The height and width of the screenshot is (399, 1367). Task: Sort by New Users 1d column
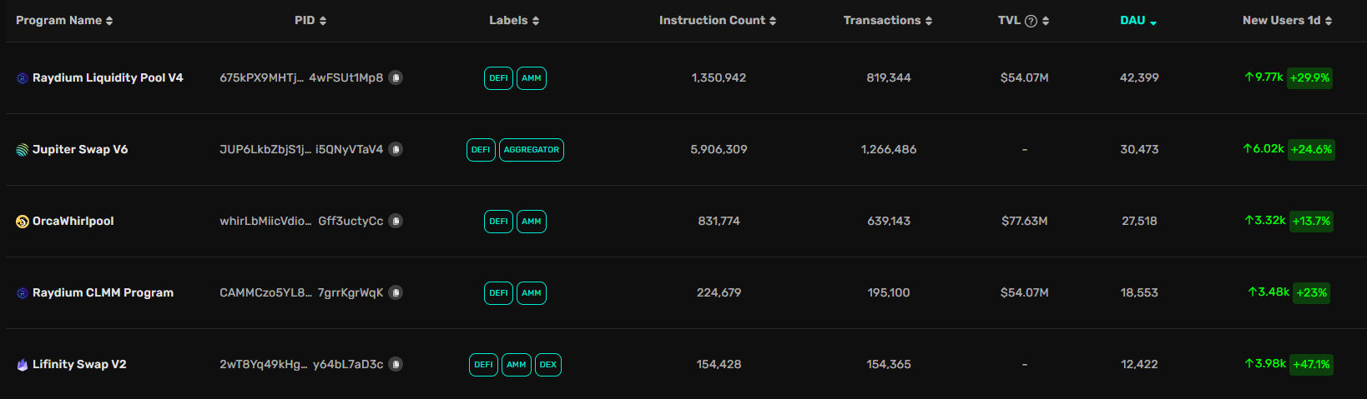point(1286,20)
